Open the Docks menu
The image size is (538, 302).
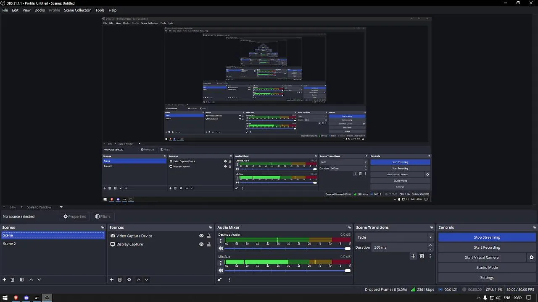tap(40, 10)
